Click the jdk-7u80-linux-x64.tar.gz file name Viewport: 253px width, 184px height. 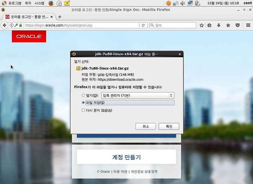[105, 68]
